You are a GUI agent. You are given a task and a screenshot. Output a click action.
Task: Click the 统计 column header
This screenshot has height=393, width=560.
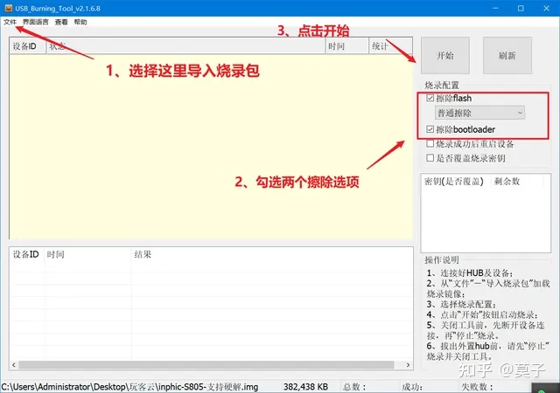[381, 45]
